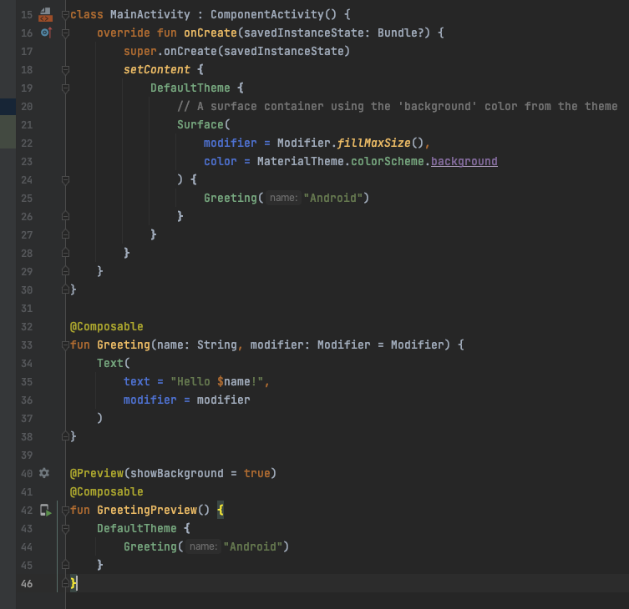
Task: Click the true value on line 40
Action: click(256, 473)
